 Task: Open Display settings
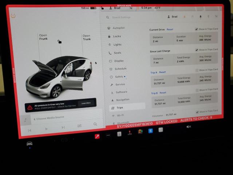[116, 61]
